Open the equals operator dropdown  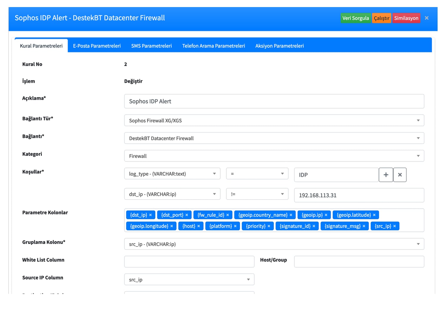coord(257,174)
